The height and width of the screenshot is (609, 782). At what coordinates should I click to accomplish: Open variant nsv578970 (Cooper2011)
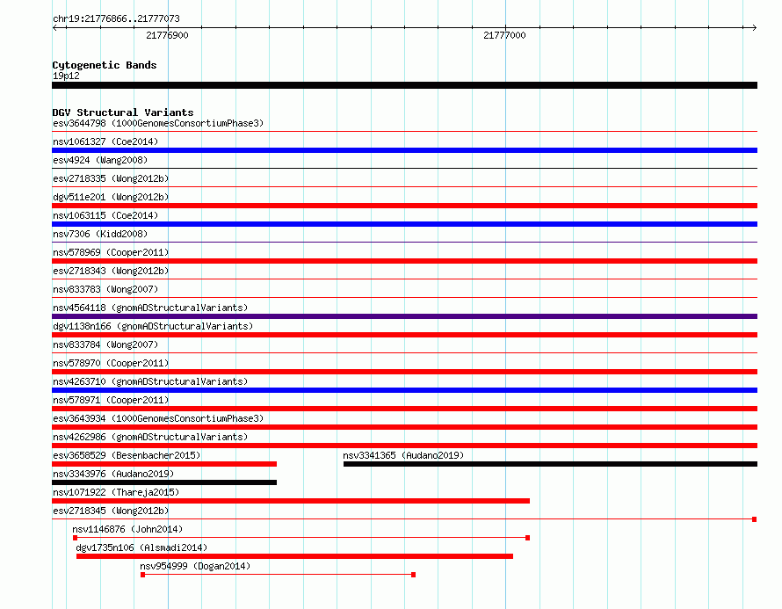click(x=111, y=363)
